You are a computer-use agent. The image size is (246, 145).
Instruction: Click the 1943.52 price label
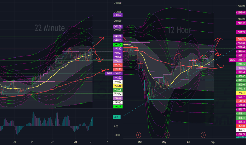click(117, 78)
